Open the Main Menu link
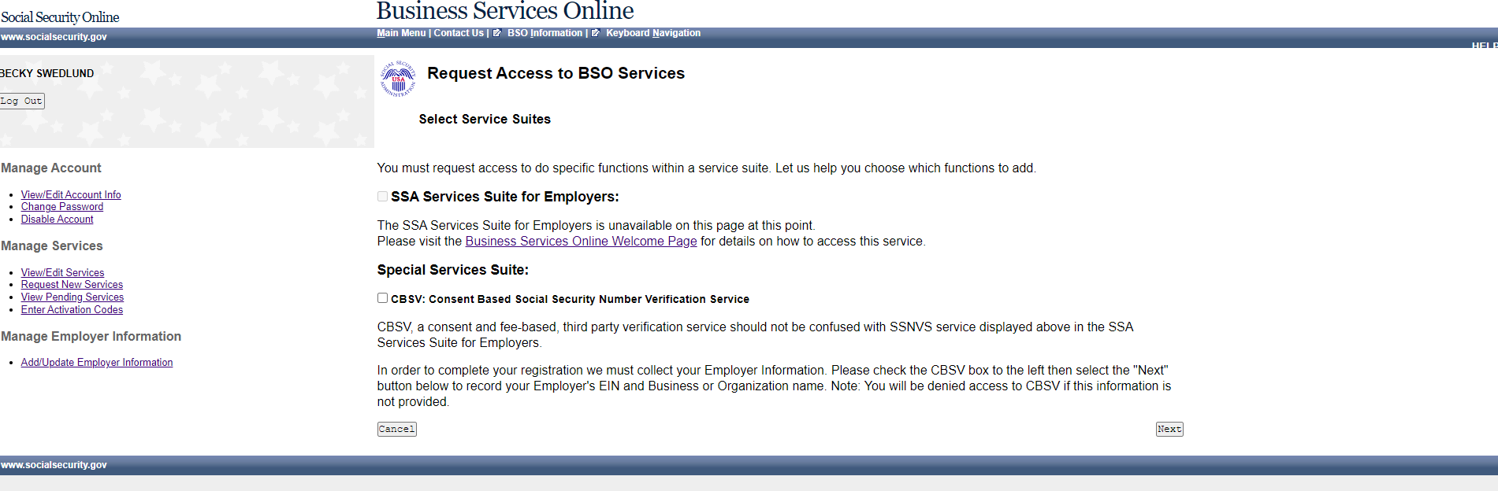Viewport: 1498px width, 491px height. [401, 33]
